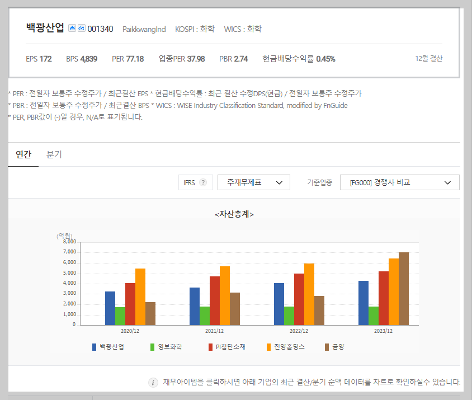Click the 2023/12 axis label

[x=383, y=331]
